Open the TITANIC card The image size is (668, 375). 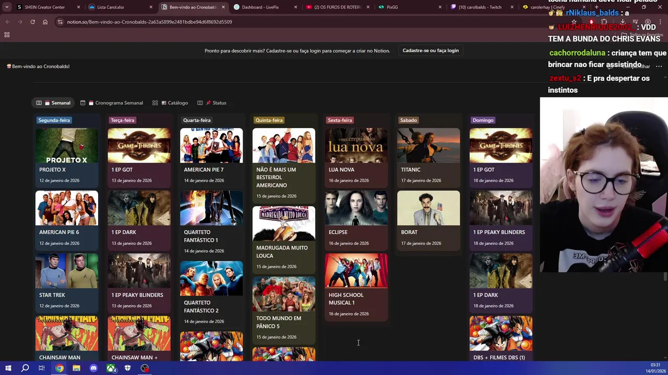click(x=428, y=157)
